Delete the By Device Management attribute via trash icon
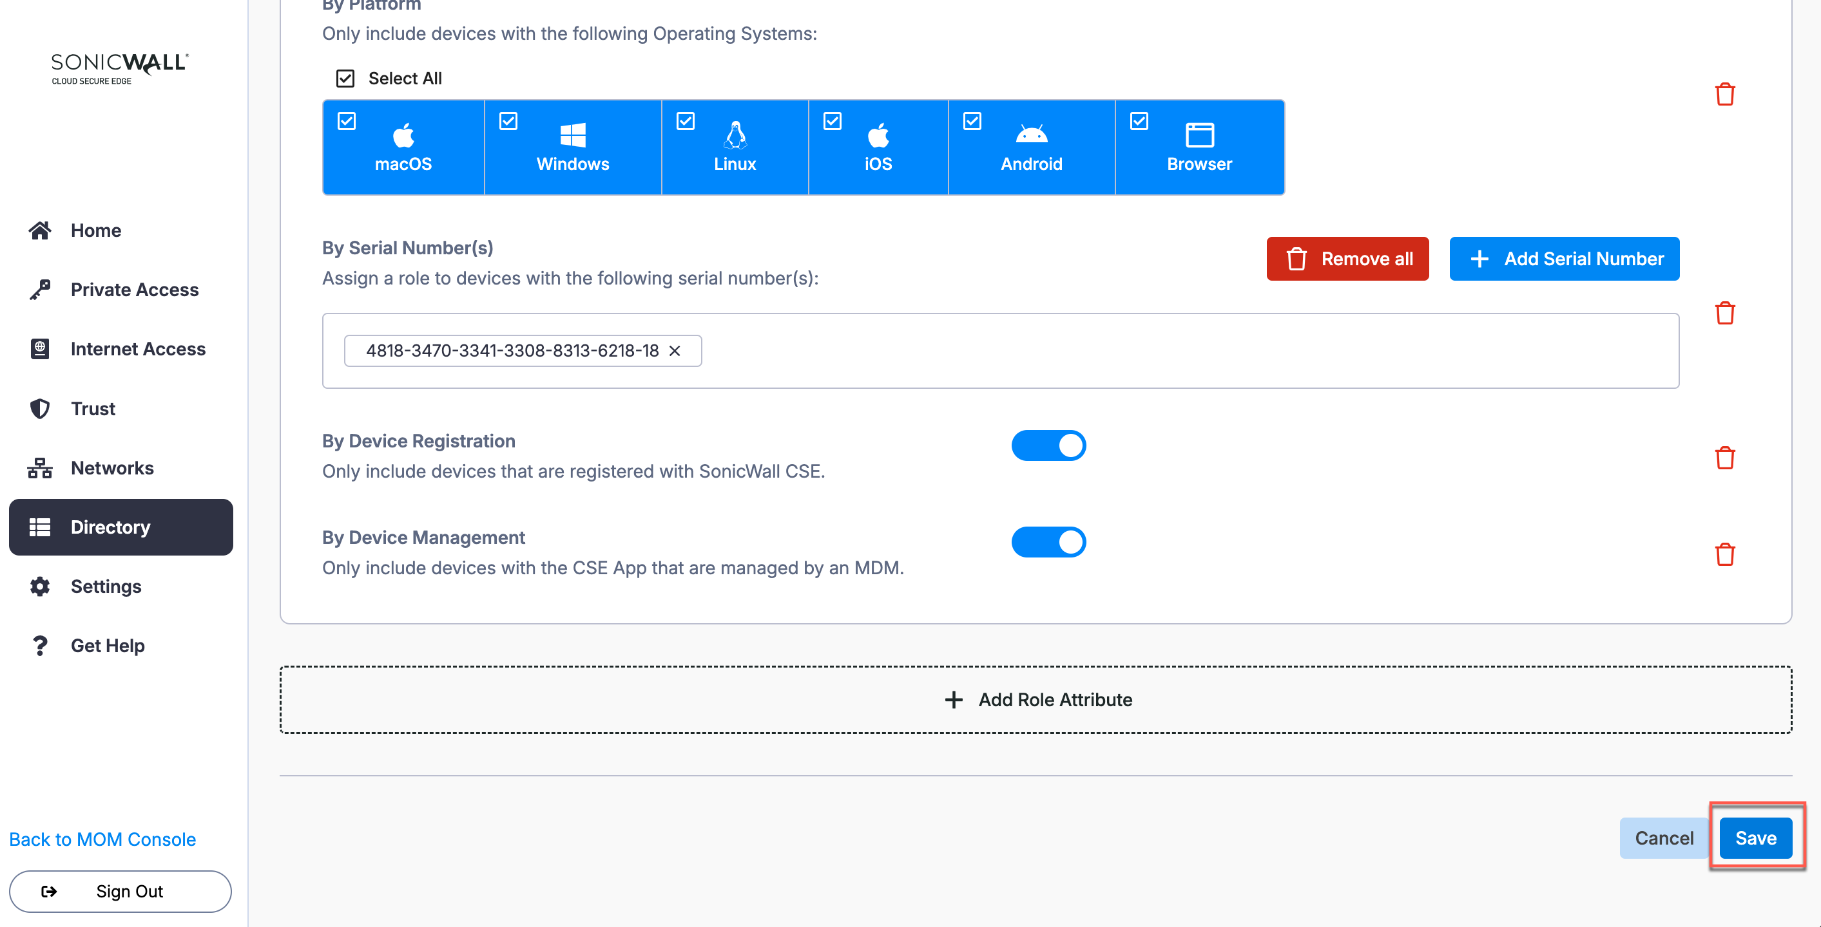1821x927 pixels. (1724, 554)
